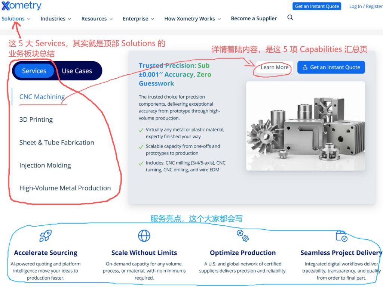Select Sheet & Tube Fabrication service
This screenshot has width=383, height=289.
tap(57, 142)
